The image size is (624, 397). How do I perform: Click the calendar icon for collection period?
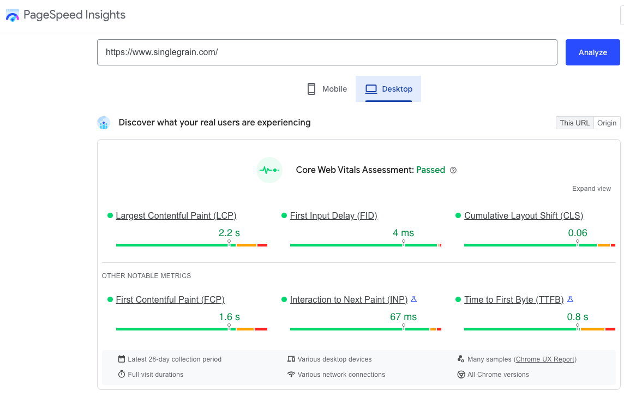click(122, 359)
